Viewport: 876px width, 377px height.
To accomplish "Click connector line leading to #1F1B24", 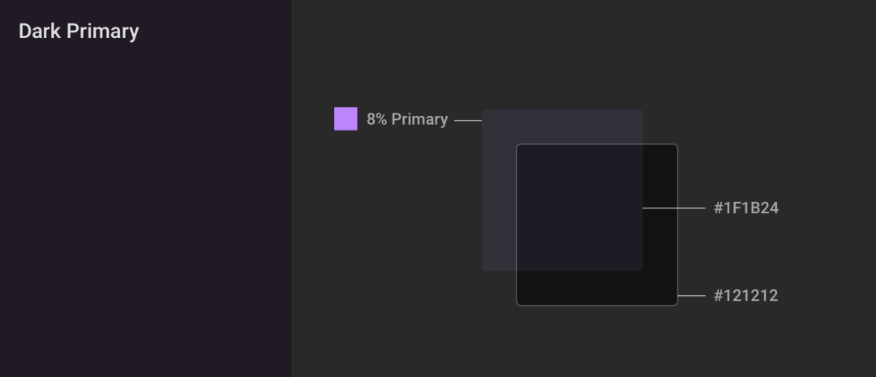I will pos(674,208).
